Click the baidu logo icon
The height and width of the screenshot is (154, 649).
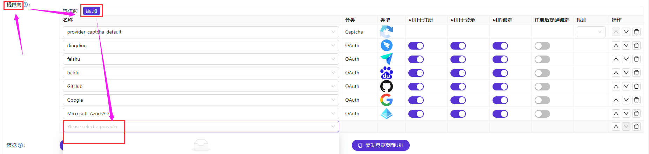pyautogui.click(x=387, y=73)
